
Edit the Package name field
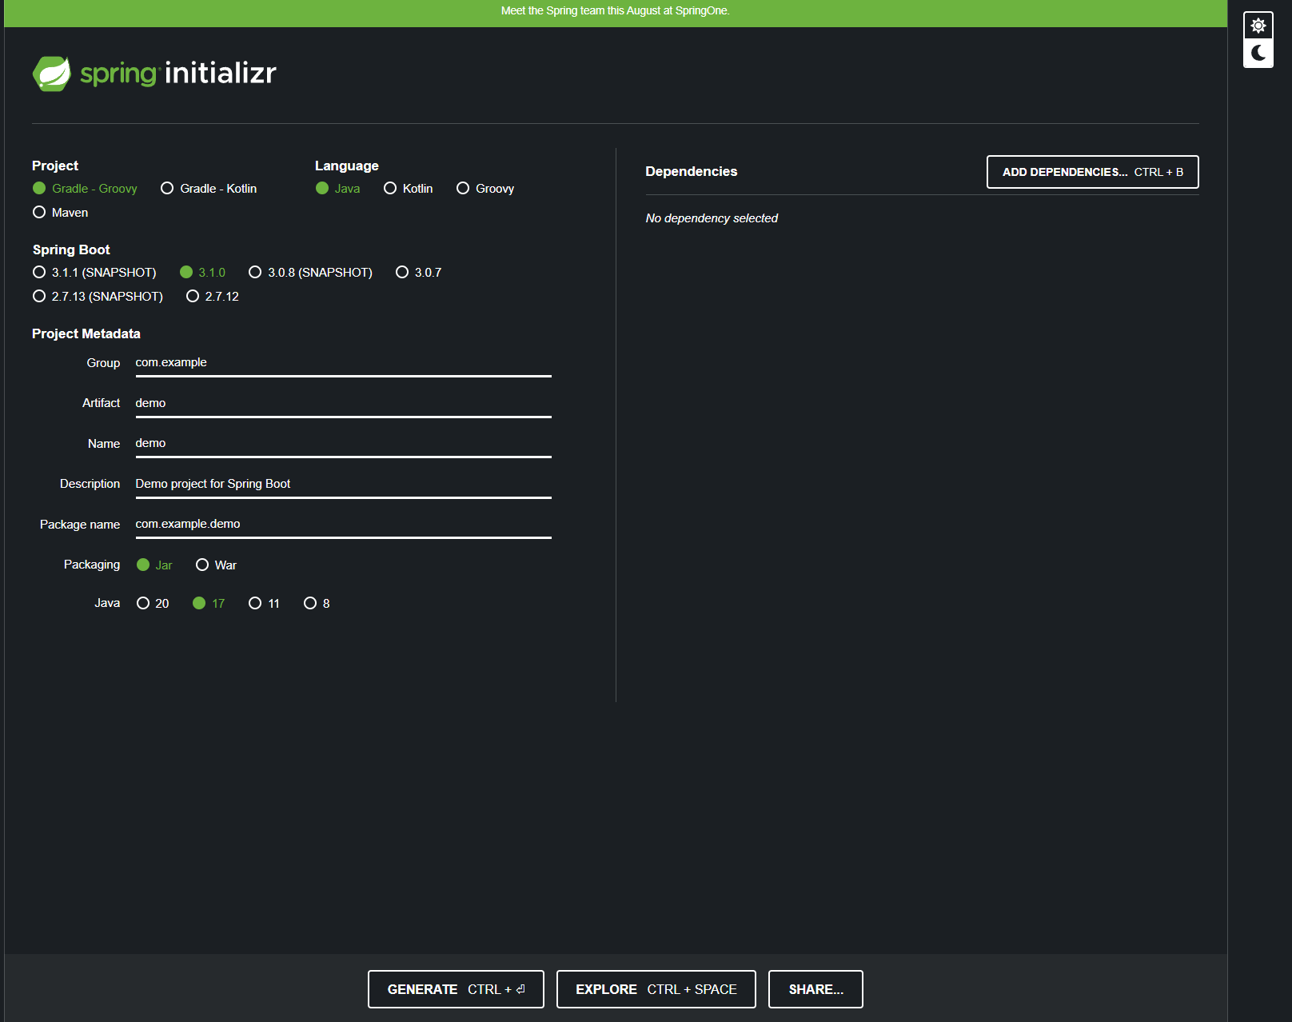tap(344, 525)
